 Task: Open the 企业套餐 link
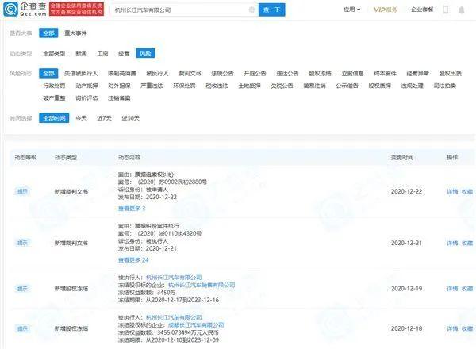click(422, 10)
